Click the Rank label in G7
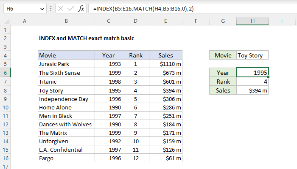The height and width of the screenshot is (169, 297). 223,82
